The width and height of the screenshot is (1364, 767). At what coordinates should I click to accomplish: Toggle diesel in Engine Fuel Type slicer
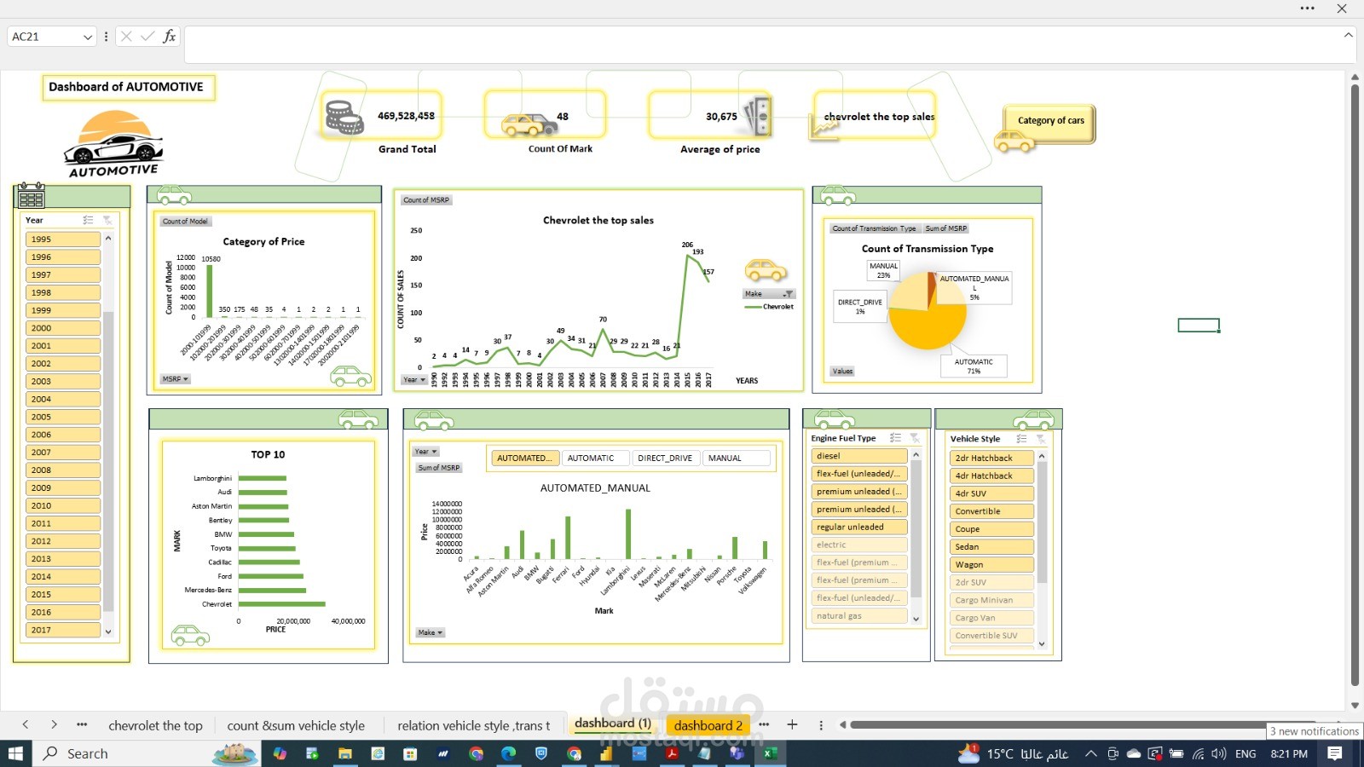coord(859,456)
